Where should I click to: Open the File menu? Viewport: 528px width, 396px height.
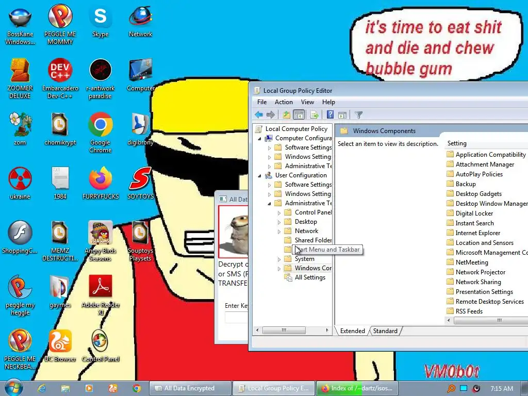261,102
